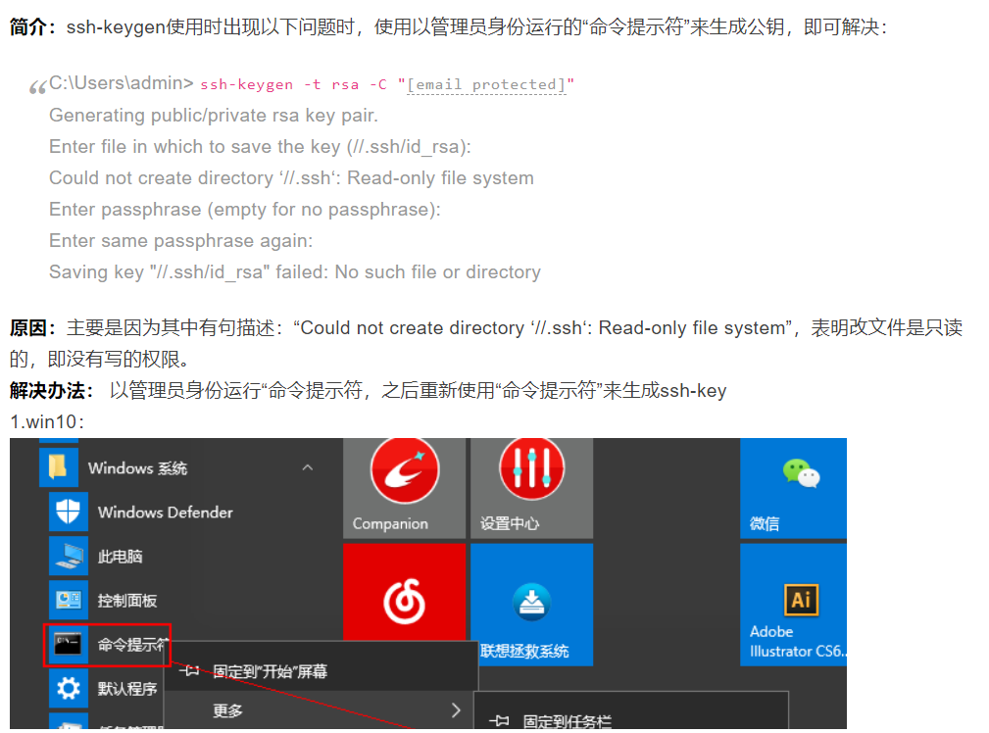Open the Companion tile

point(404,488)
